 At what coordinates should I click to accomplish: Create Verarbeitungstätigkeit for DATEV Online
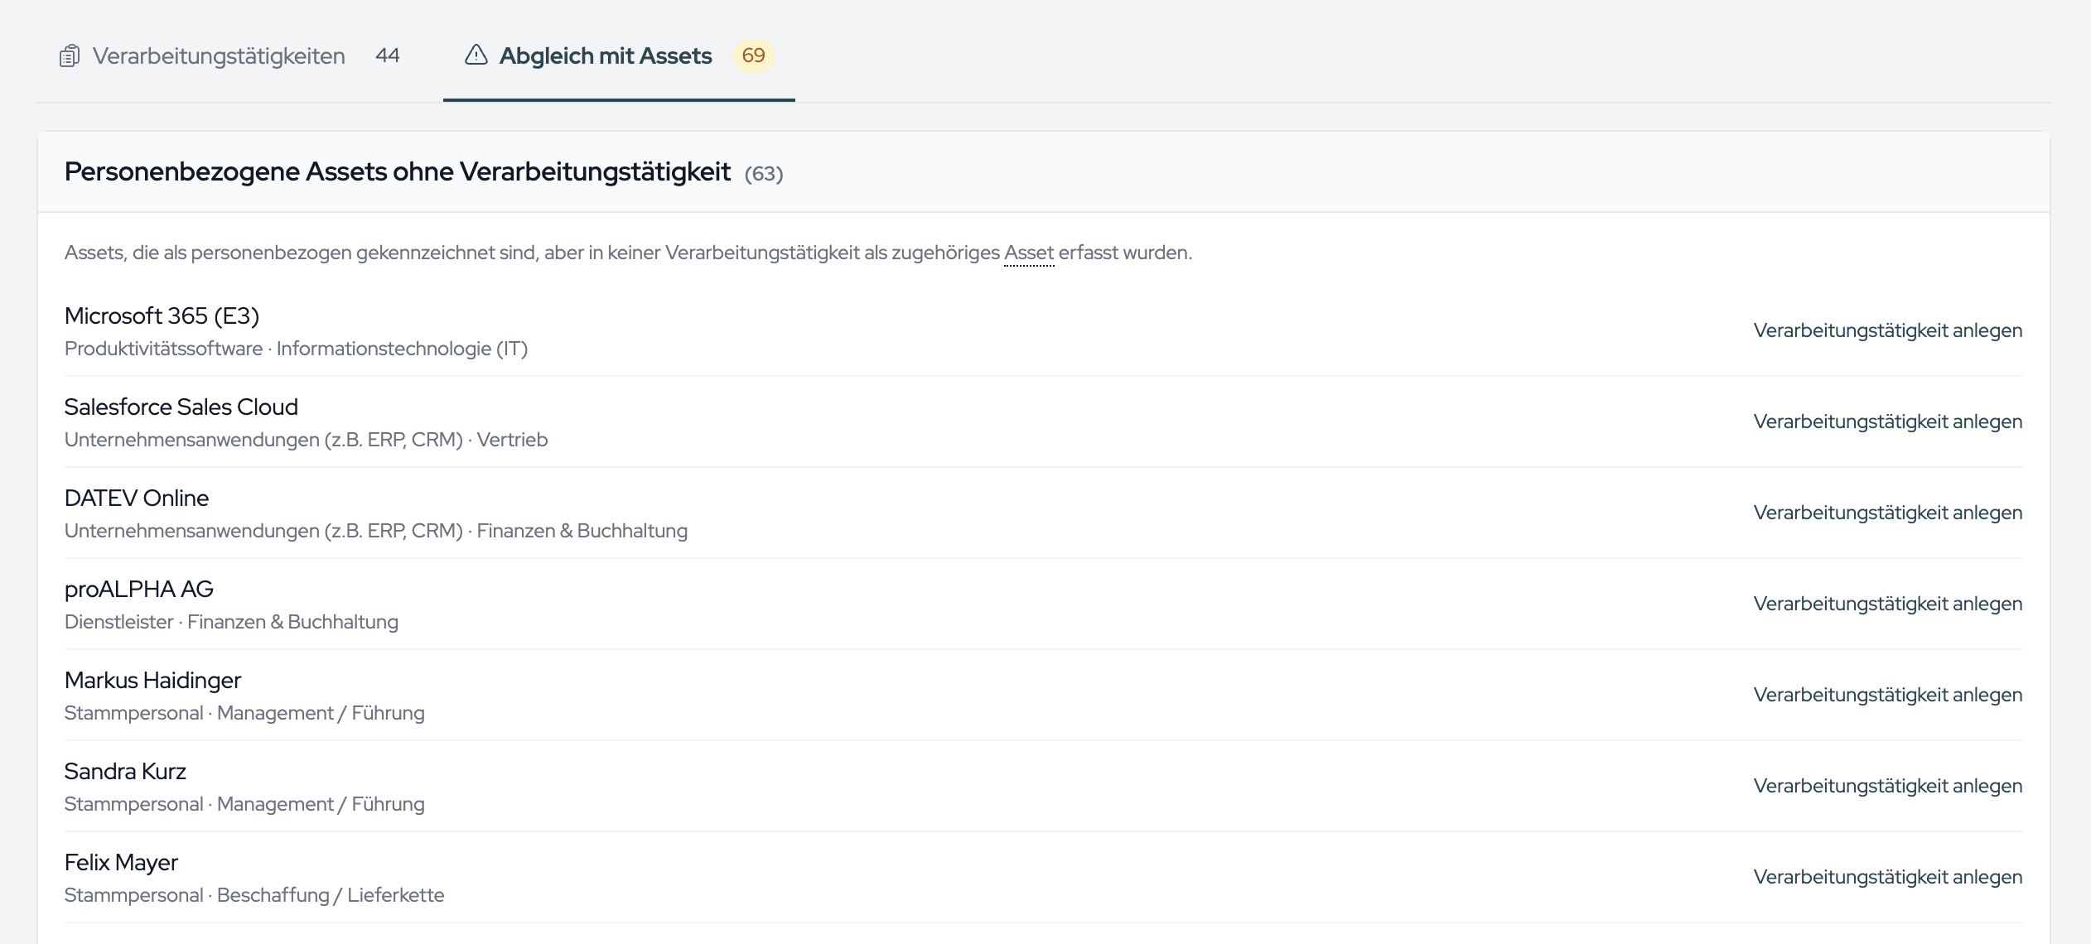[x=1888, y=513]
